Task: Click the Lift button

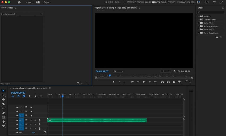Action: pos(162,82)
